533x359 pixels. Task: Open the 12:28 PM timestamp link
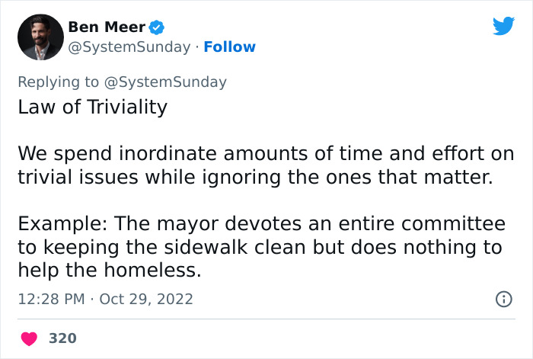pos(51,300)
